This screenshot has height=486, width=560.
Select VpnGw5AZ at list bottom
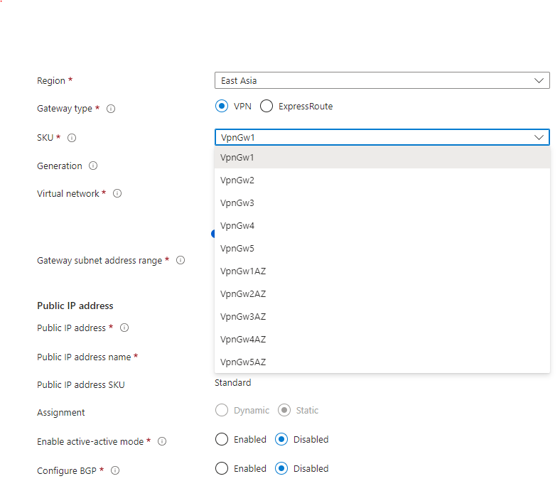[x=243, y=362]
